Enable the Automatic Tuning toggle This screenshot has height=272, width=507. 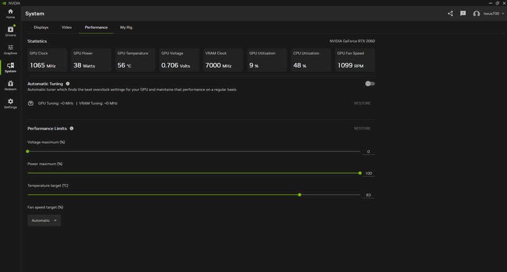click(x=370, y=83)
